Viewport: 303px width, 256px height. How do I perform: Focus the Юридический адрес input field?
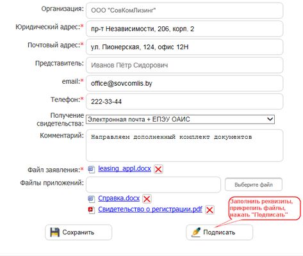tap(184, 29)
